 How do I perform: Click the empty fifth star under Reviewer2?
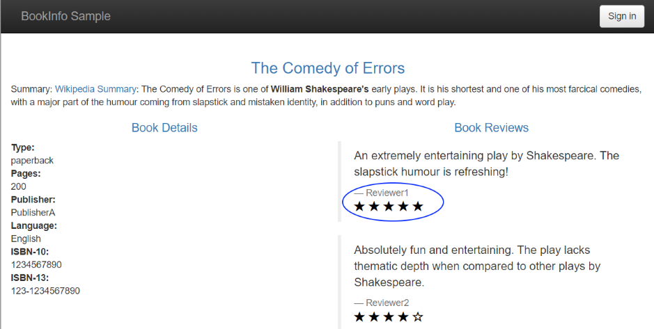[417, 317]
